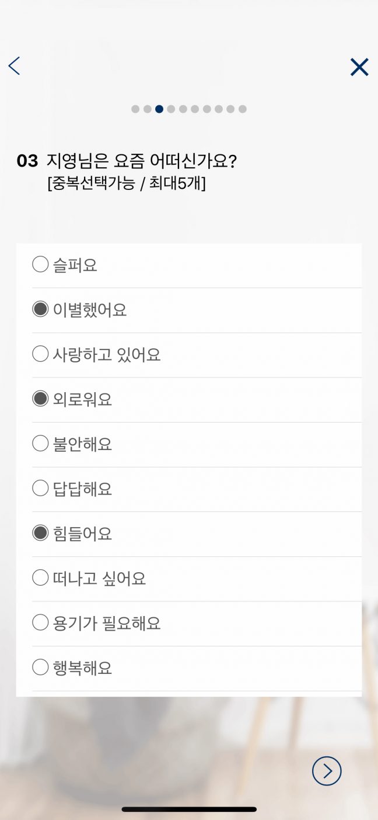Click the active third progress dot

pos(159,109)
